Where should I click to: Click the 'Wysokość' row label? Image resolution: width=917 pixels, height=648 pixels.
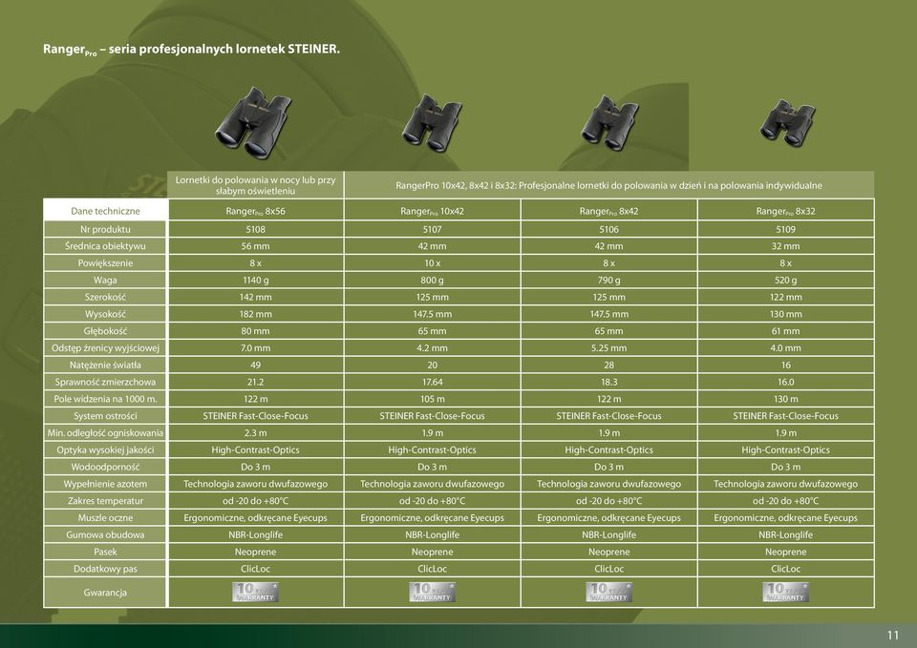[x=105, y=314]
